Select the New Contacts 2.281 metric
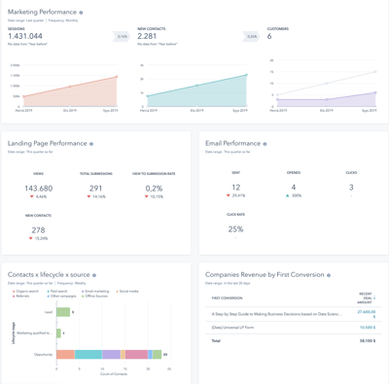 147,36
